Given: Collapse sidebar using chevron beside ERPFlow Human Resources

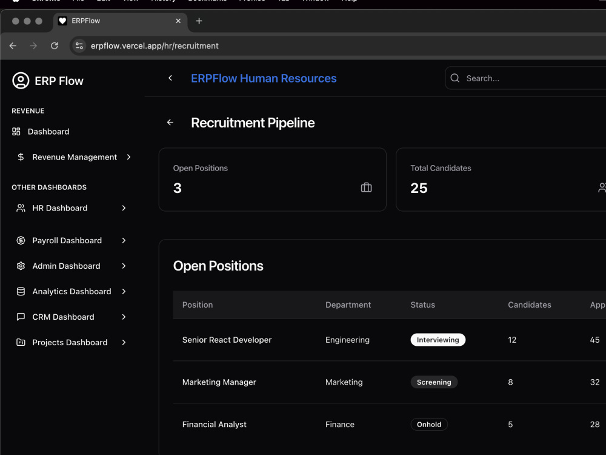Looking at the screenshot, I should (170, 78).
